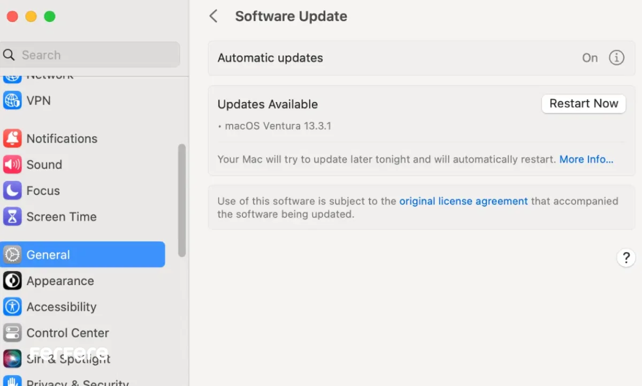The height and width of the screenshot is (386, 642).
Task: Open Notifications via its bell icon
Action: point(12,138)
